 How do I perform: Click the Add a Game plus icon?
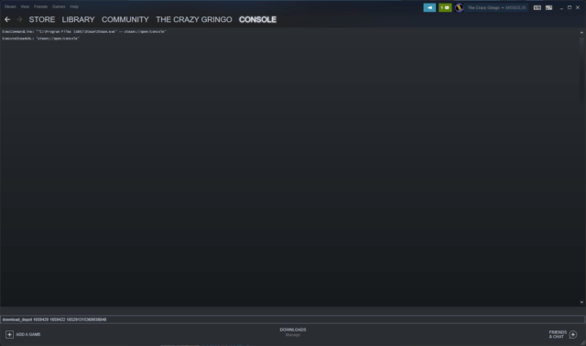click(9, 334)
